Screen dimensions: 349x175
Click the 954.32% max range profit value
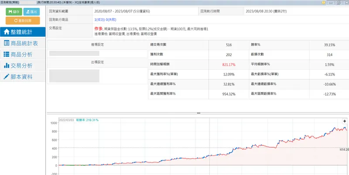pos(229,94)
